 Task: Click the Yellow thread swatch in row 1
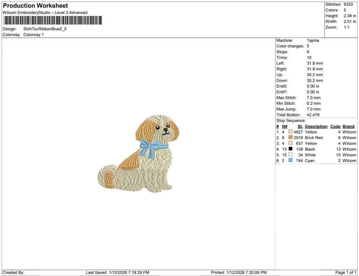290,132
